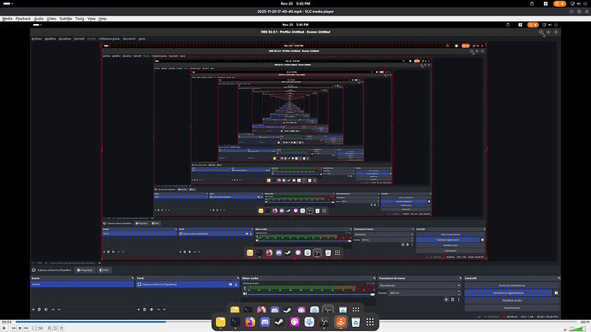Open the VLC Video menu
Viewport: 591px width, 332px height.
point(51,19)
